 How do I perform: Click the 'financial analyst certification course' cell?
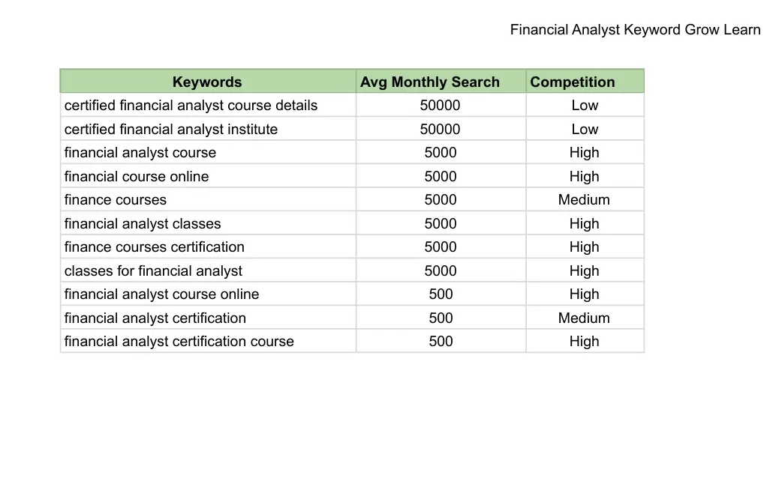[x=179, y=342]
